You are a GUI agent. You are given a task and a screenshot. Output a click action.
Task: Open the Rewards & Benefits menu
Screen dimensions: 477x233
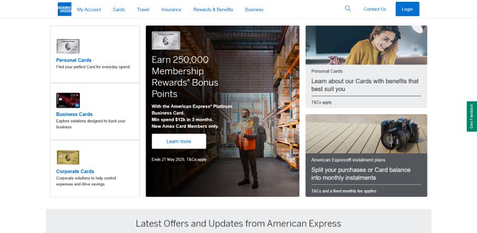213,10
